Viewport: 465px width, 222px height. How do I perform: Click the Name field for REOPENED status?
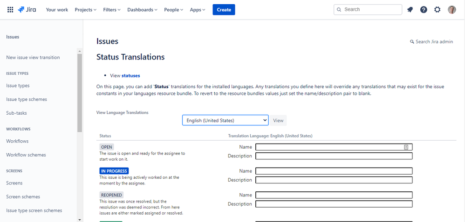(334, 195)
